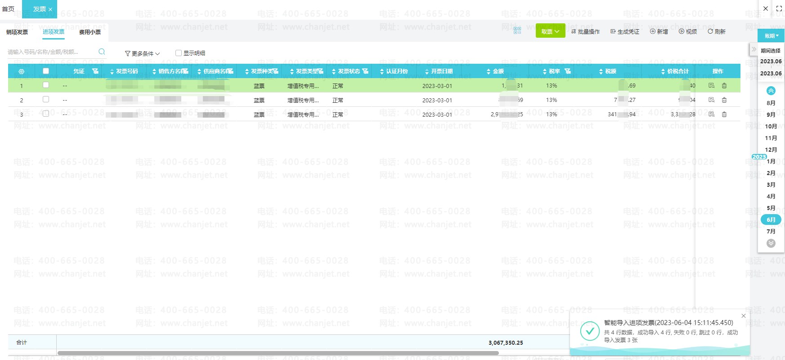Open table column settings gear icon
Viewport: 785px width, 360px height.
21,71
